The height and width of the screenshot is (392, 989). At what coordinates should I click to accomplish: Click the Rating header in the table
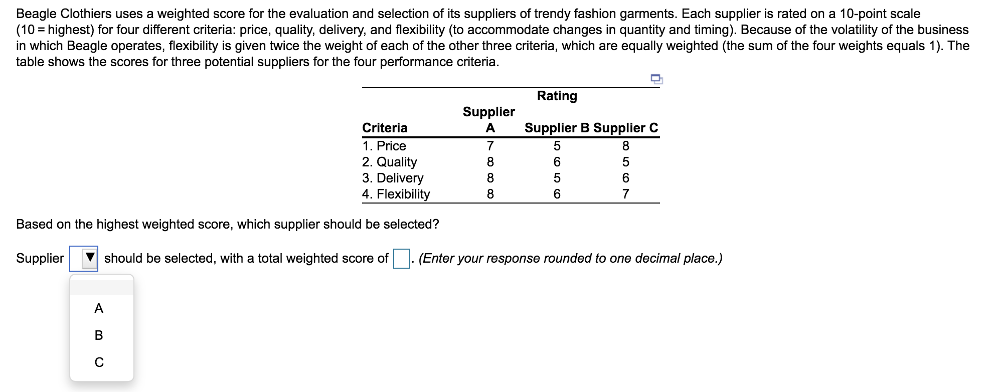pos(557,96)
